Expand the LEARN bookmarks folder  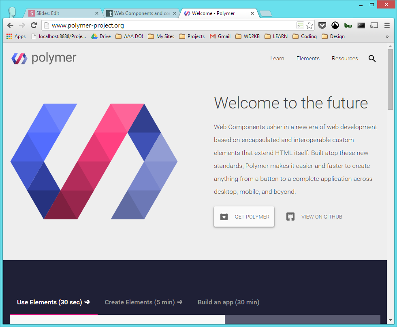pos(276,36)
